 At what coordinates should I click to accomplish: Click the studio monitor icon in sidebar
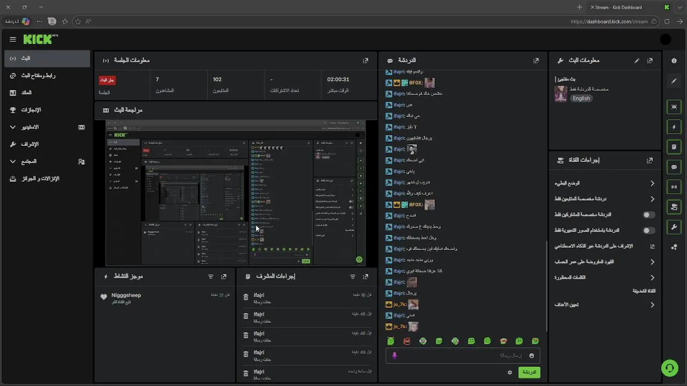pos(82,127)
